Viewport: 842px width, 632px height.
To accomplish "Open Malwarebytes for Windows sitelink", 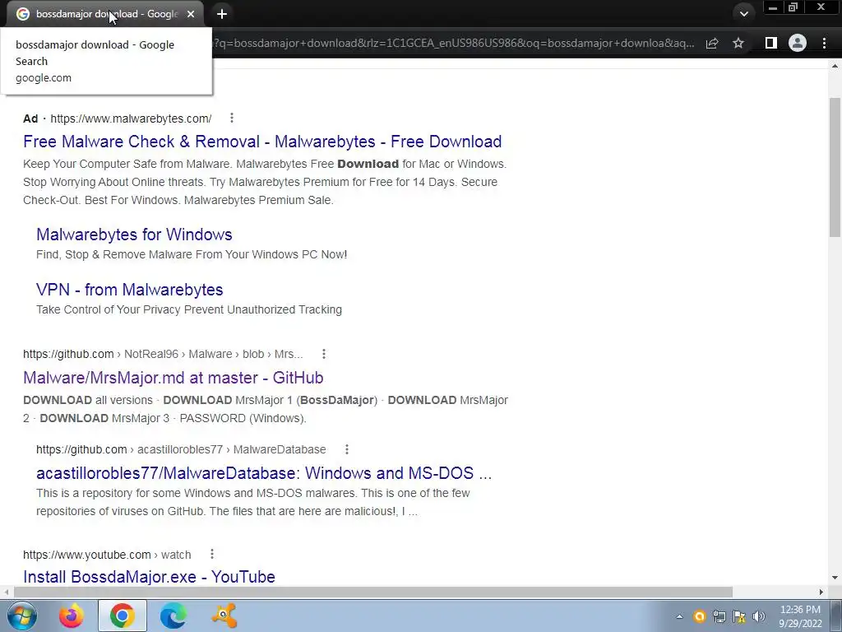I will [134, 235].
